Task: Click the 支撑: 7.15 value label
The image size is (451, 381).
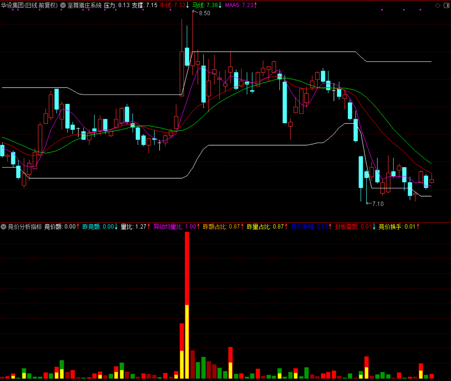Action: tap(145, 5)
